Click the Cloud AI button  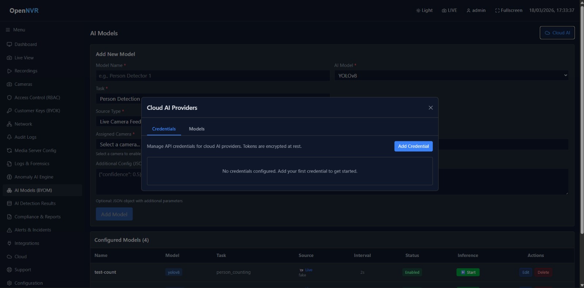point(557,33)
